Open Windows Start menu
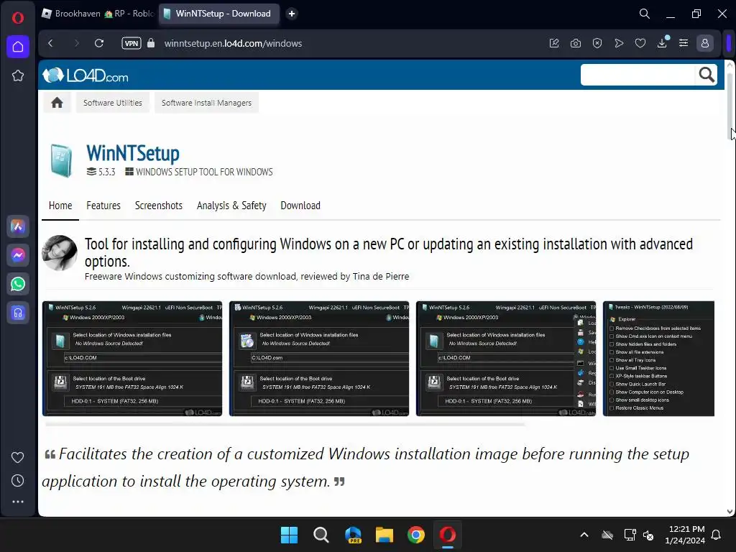The width and height of the screenshot is (736, 552). 289,535
